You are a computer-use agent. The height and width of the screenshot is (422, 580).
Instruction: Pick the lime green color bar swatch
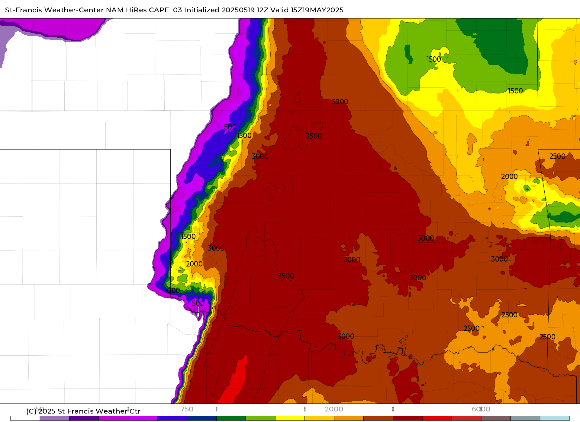click(x=260, y=418)
